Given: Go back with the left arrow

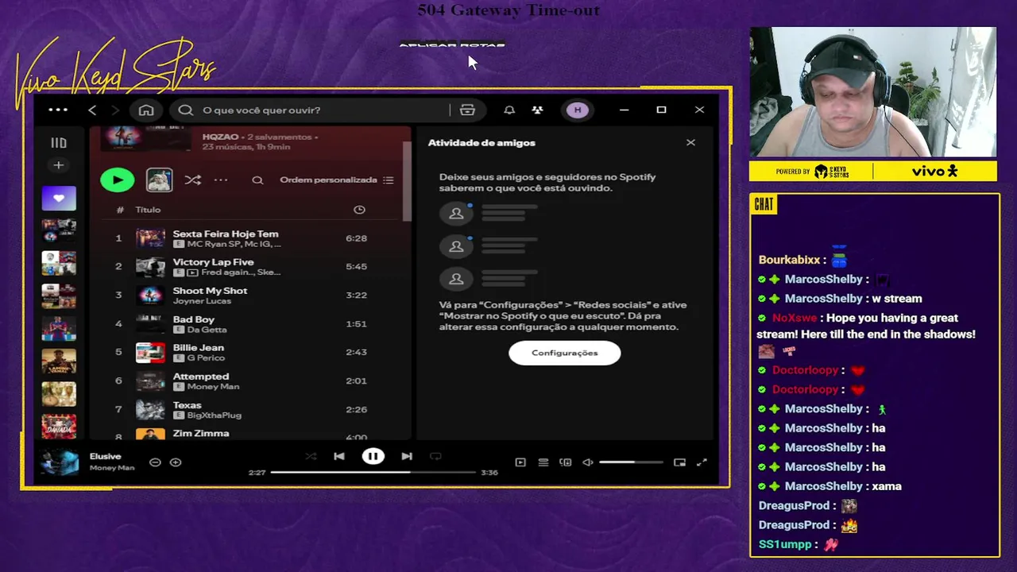Looking at the screenshot, I should click(x=92, y=110).
